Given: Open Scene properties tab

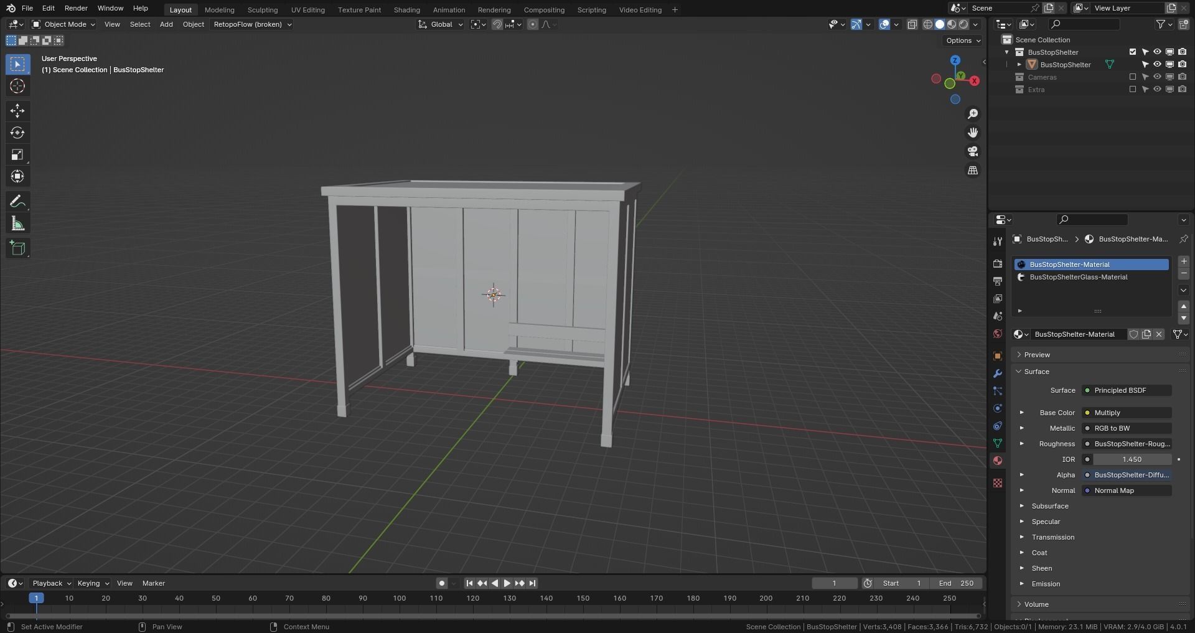Looking at the screenshot, I should (998, 316).
